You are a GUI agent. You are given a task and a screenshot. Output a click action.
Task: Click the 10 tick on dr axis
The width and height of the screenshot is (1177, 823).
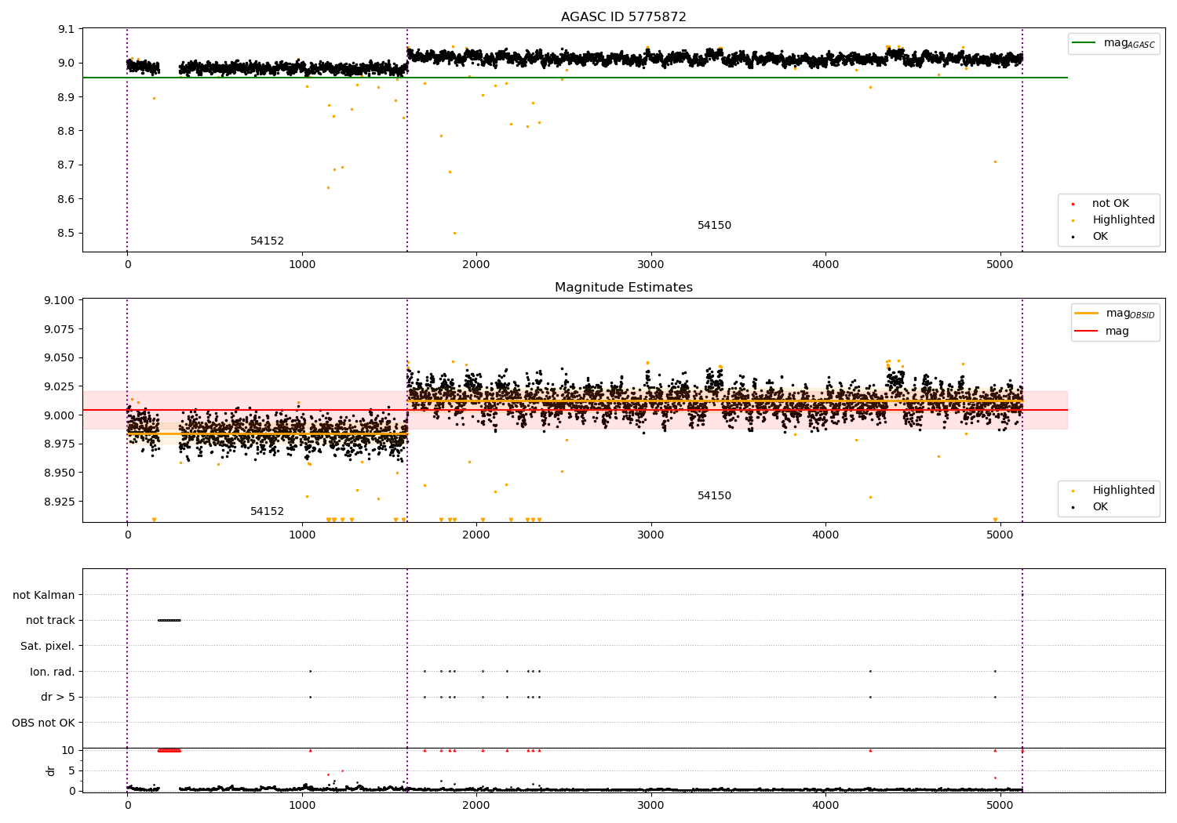coord(68,751)
